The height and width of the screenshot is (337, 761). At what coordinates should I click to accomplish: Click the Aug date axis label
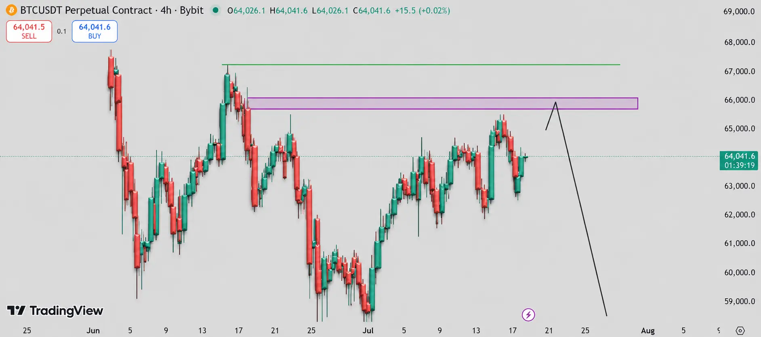647,331
